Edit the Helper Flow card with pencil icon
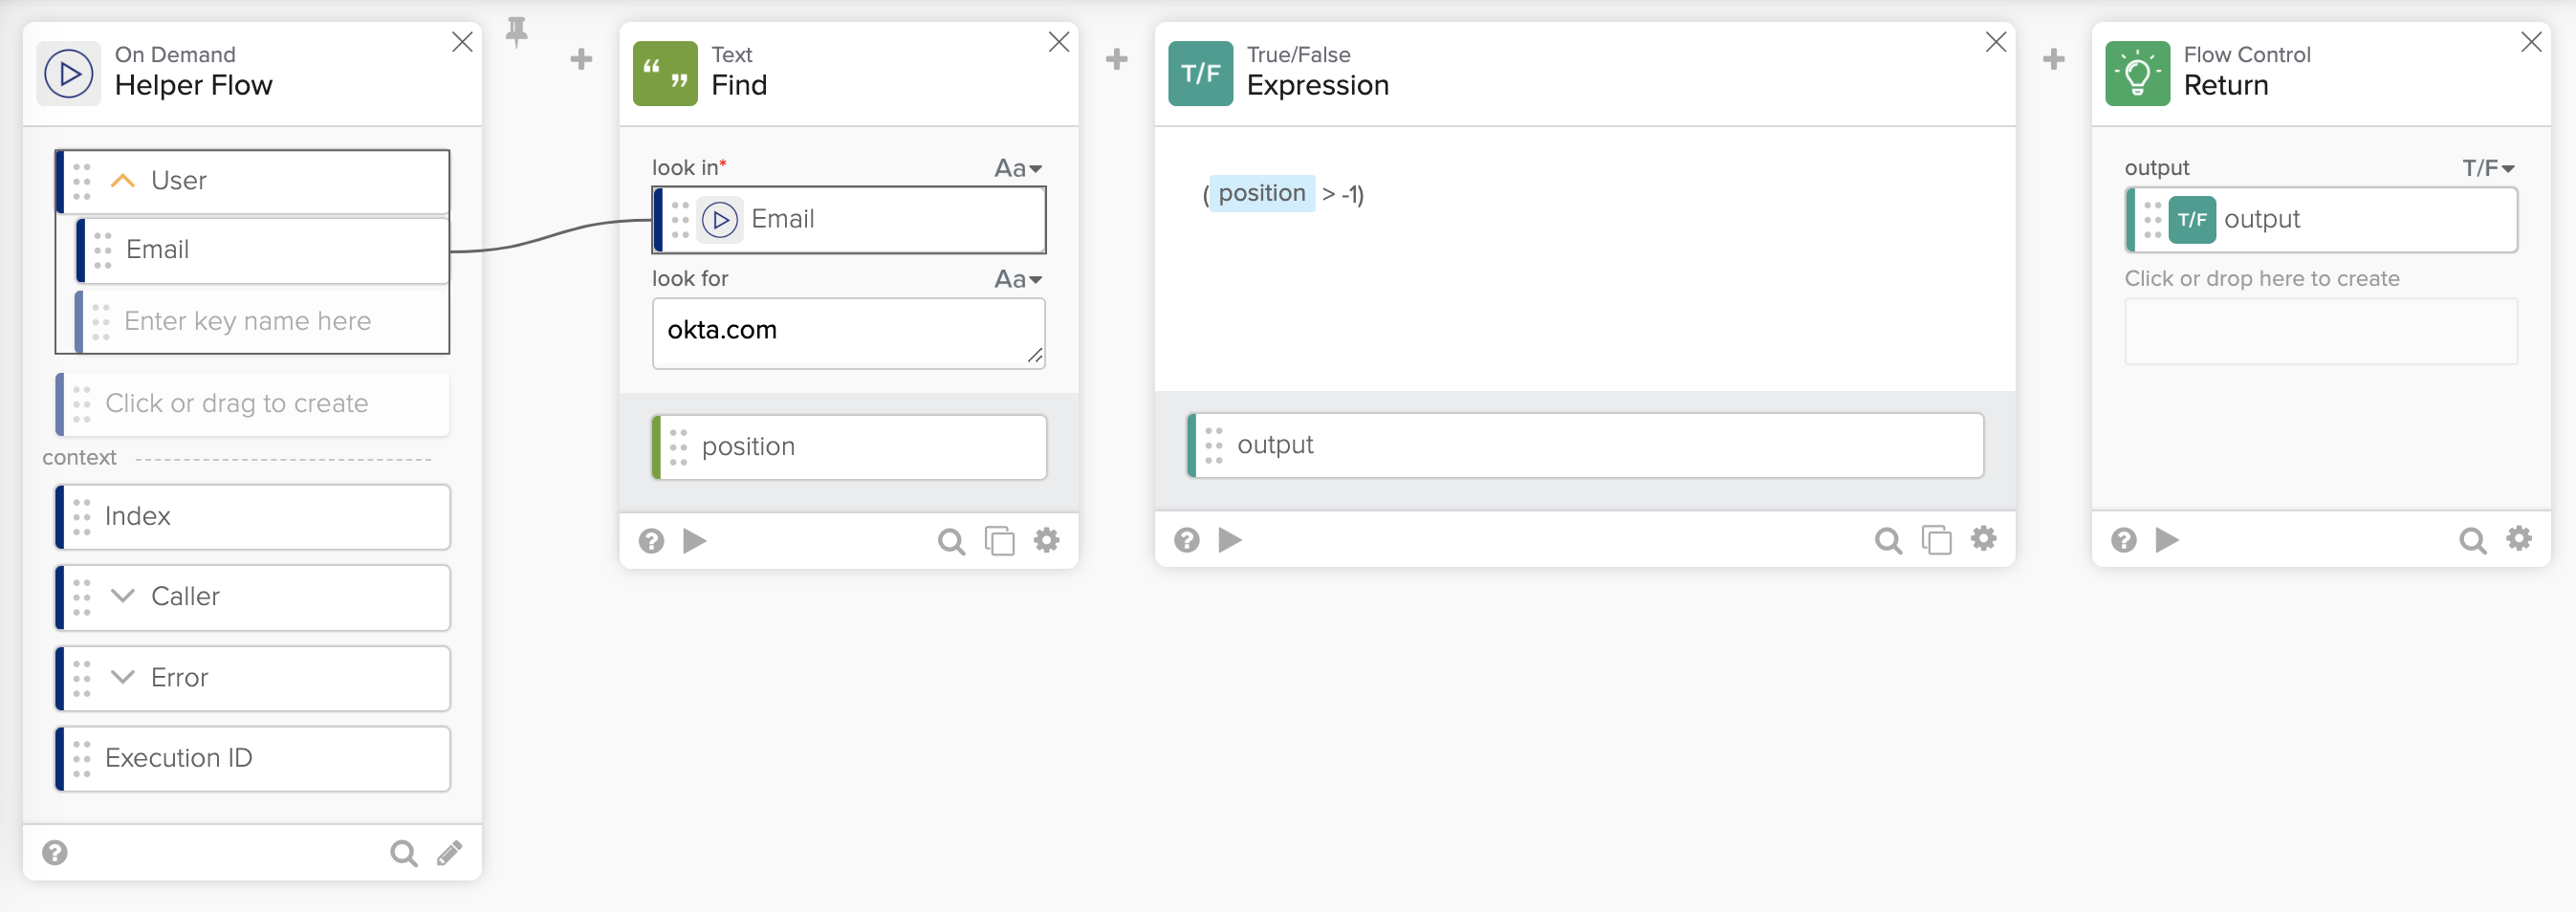 pyautogui.click(x=450, y=853)
